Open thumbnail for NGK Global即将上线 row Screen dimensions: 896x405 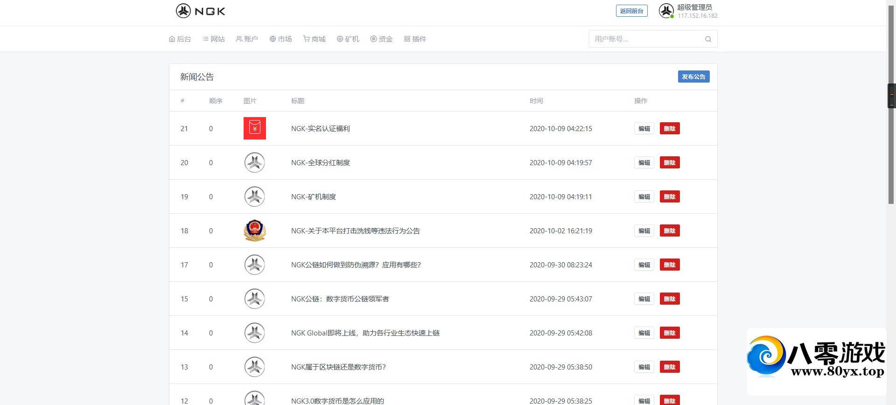tap(255, 333)
